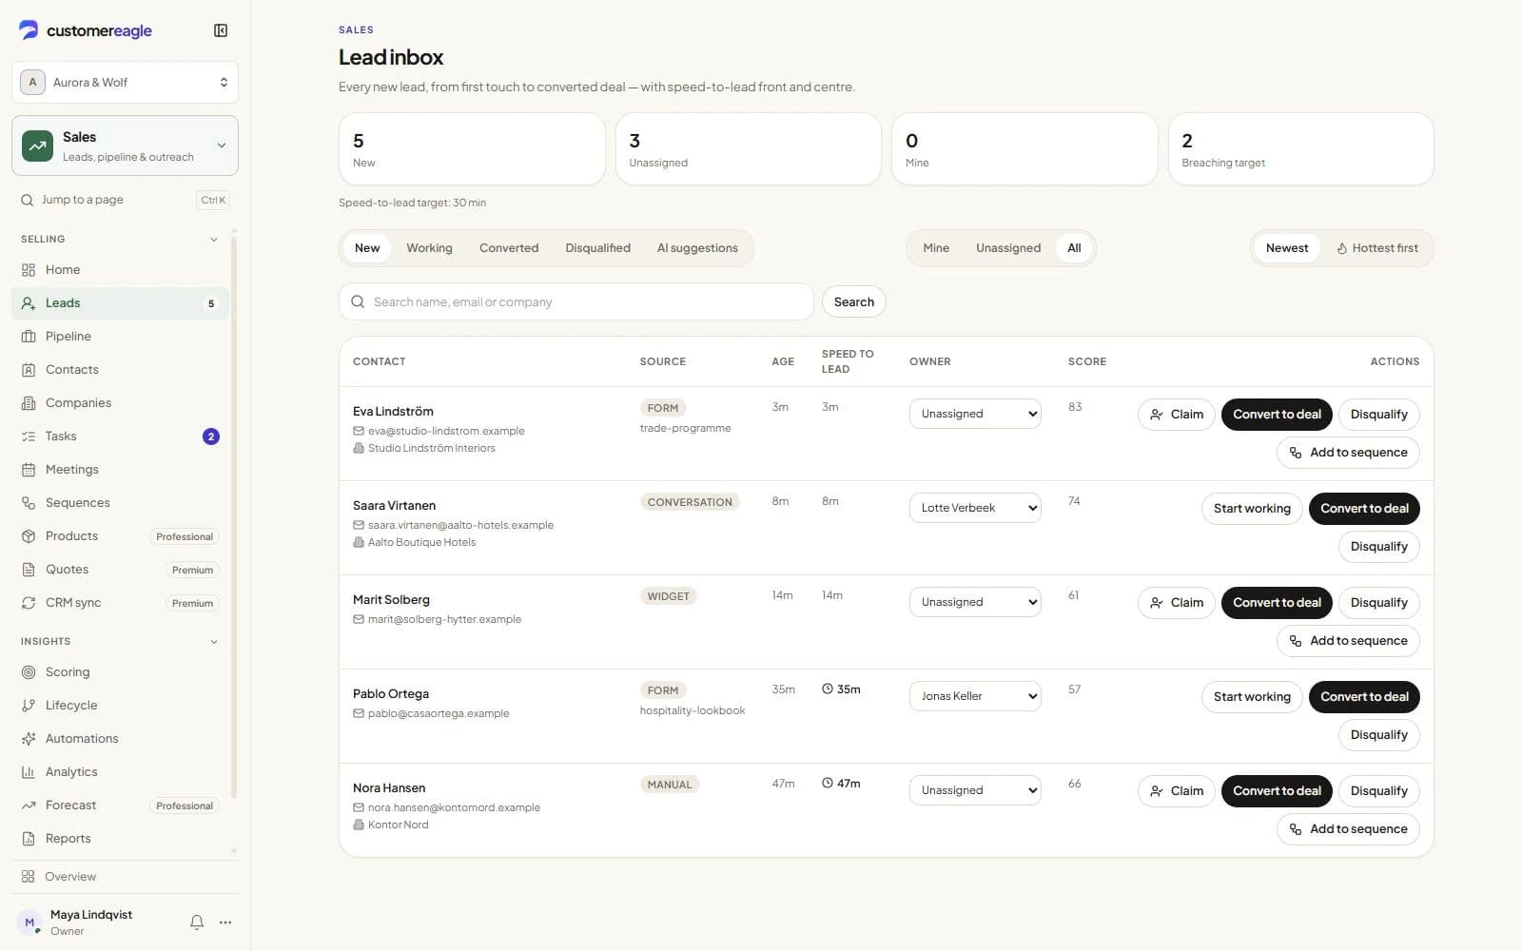Open Jump to a page search
Screen dimensions: 1522x951
pyautogui.click(x=125, y=200)
